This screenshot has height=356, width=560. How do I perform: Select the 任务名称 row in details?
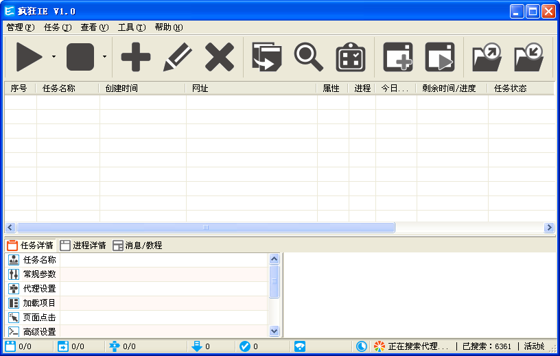[x=137, y=260]
